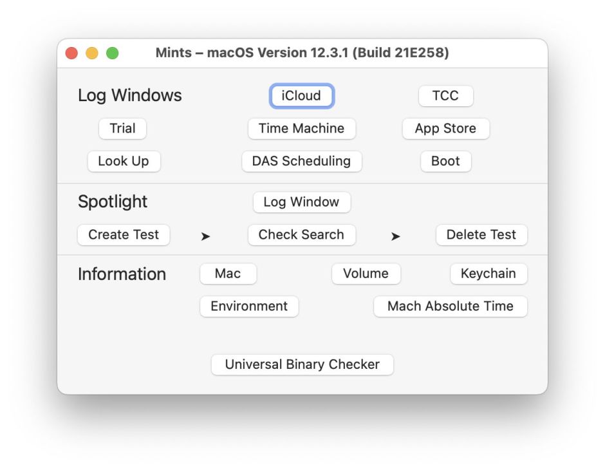Launch the Universal Binary Checker

point(302,364)
